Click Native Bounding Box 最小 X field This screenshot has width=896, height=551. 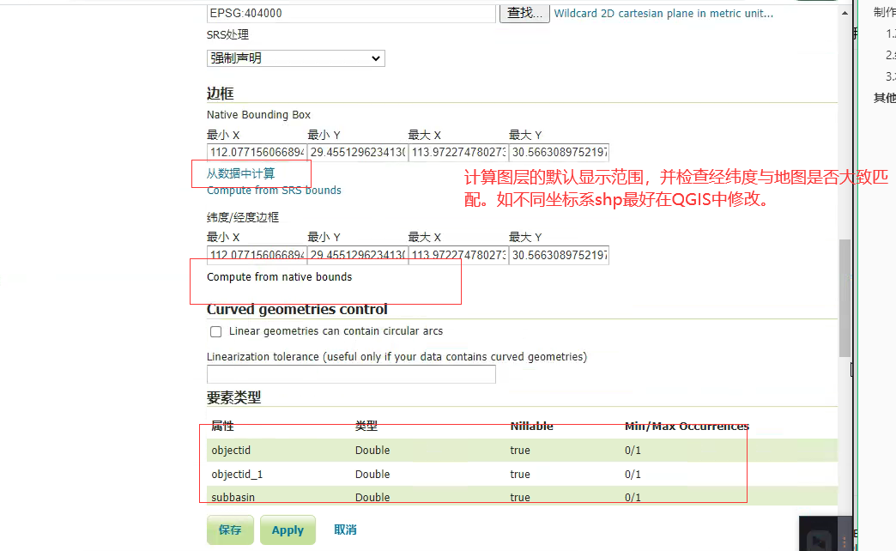pos(256,153)
